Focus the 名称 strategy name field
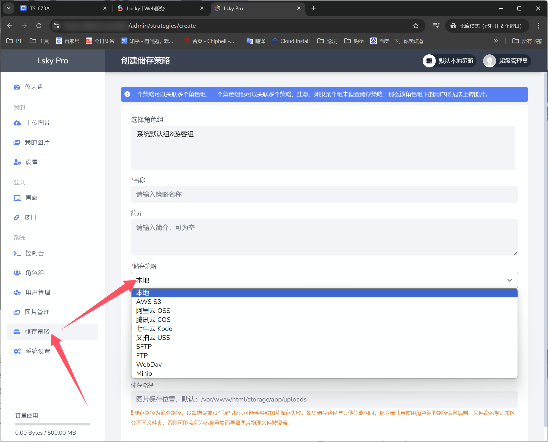The image size is (548, 442). (324, 194)
